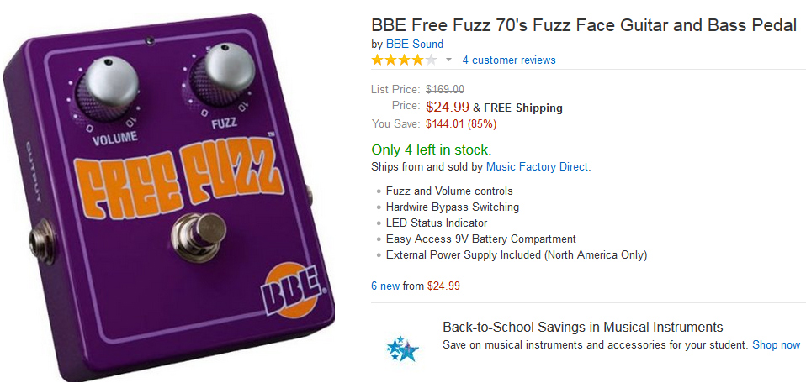Click the BBE Sound brand link
This screenshot has height=383, width=806.
tap(414, 44)
